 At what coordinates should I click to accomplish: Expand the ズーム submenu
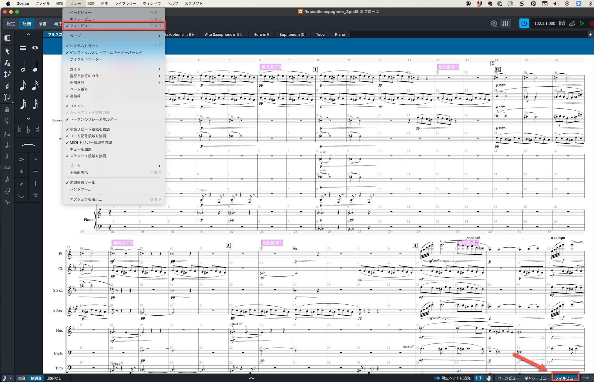tap(113, 166)
